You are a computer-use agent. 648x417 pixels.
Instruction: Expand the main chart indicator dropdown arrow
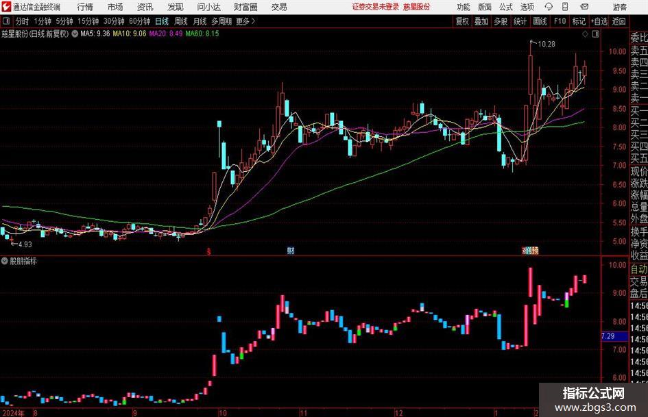[x=75, y=34]
